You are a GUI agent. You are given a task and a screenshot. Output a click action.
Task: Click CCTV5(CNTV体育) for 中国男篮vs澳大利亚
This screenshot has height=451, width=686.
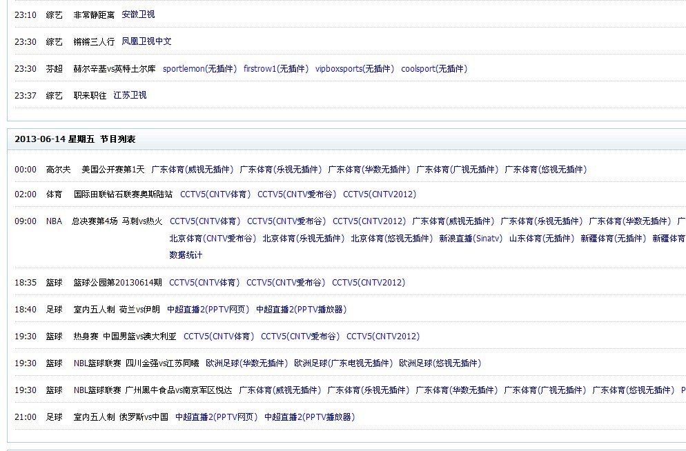pyautogui.click(x=219, y=336)
